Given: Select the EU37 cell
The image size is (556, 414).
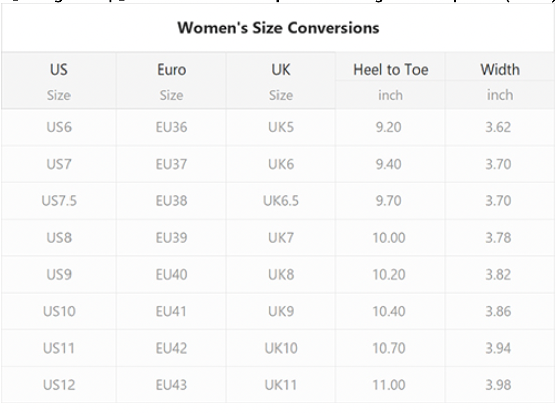Looking at the screenshot, I should click(171, 164).
